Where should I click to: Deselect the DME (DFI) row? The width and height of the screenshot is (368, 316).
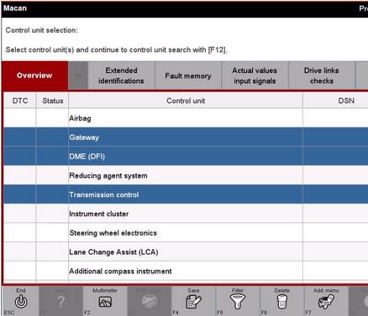coord(186,156)
